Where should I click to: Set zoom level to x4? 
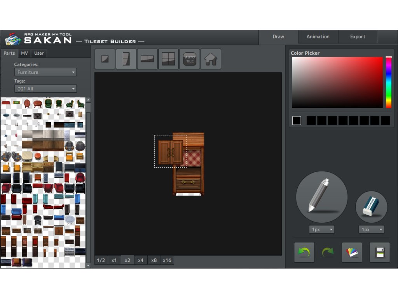click(x=141, y=260)
